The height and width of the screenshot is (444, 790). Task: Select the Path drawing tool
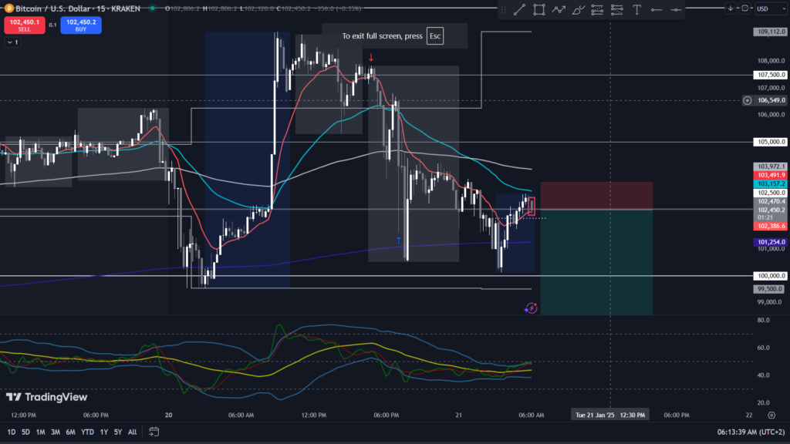(x=559, y=9)
